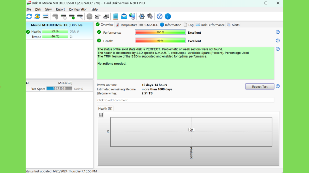The image size is (309, 173).
Task: Click the green check icon beside Health label in Overview
Action: click(x=99, y=41)
